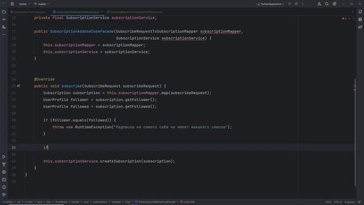Switch to SubscribeRequestToSubscriptionMapper.java tab
Viewport: 364px width, 205px height.
tap(135, 12)
